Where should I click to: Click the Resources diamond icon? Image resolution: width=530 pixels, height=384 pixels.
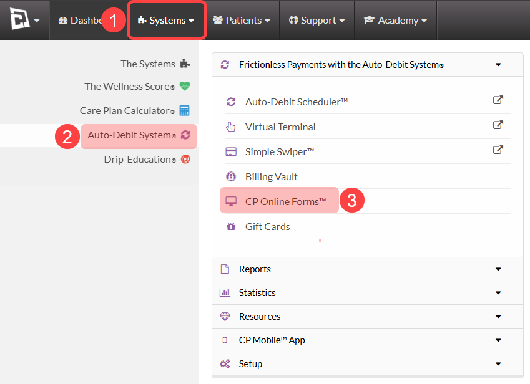point(225,317)
